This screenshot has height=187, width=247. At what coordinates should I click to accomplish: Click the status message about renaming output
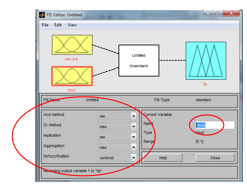click(x=73, y=171)
